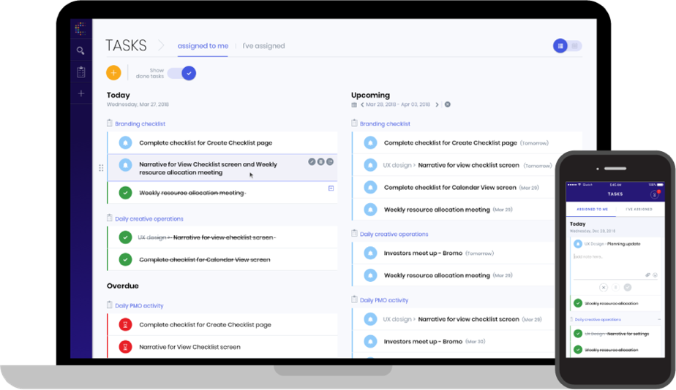This screenshot has width=676, height=390.
Task: Click the Mar 28, 2018 - Apr 03, 2018 date range
Action: [398, 104]
